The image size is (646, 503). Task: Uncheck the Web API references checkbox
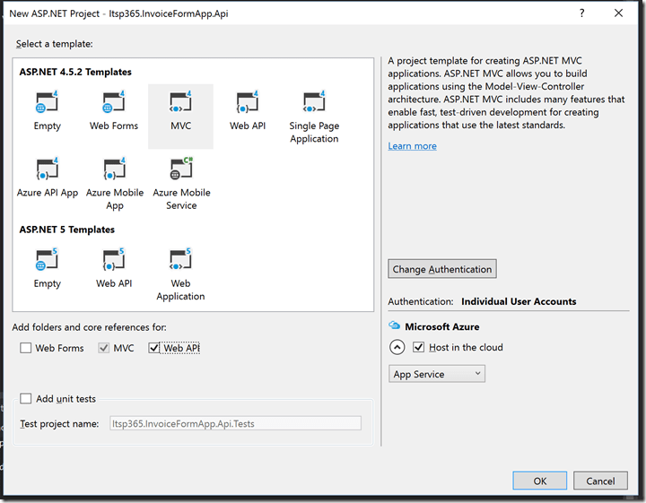click(154, 348)
